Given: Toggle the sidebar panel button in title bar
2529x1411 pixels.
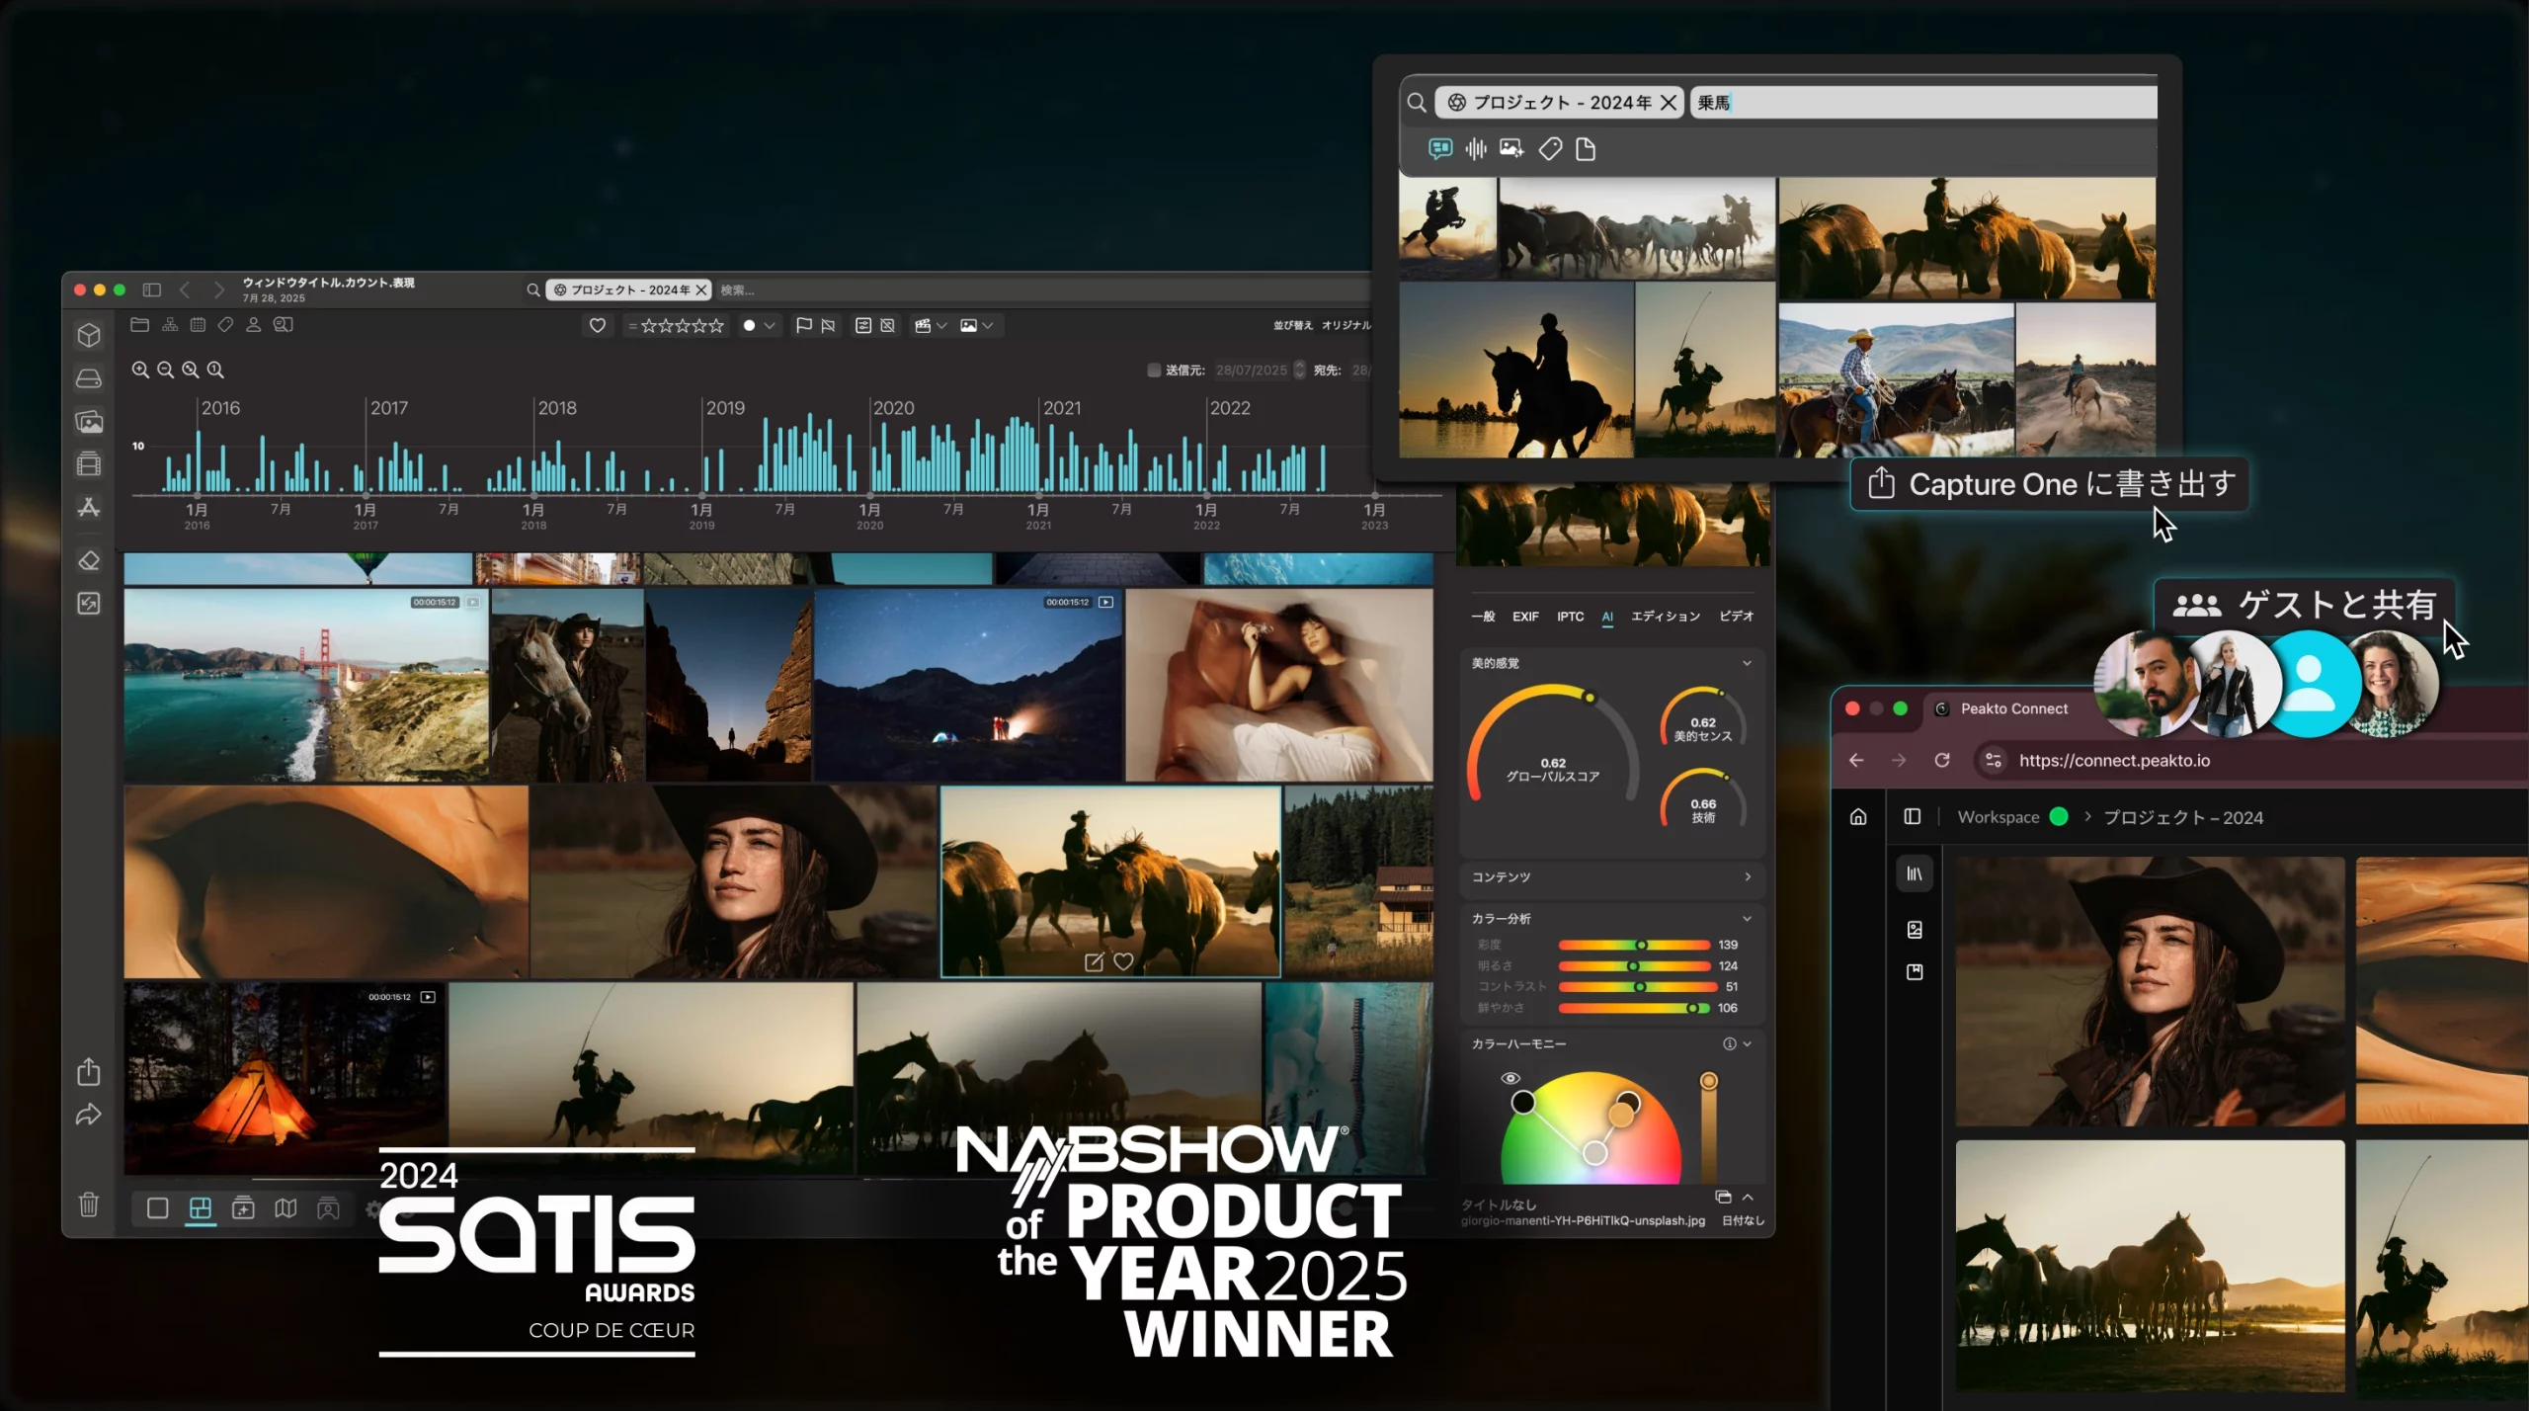Looking at the screenshot, I should (151, 290).
